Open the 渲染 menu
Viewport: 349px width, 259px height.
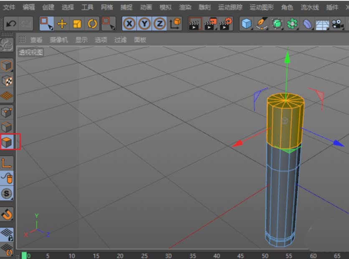pyautogui.click(x=185, y=7)
